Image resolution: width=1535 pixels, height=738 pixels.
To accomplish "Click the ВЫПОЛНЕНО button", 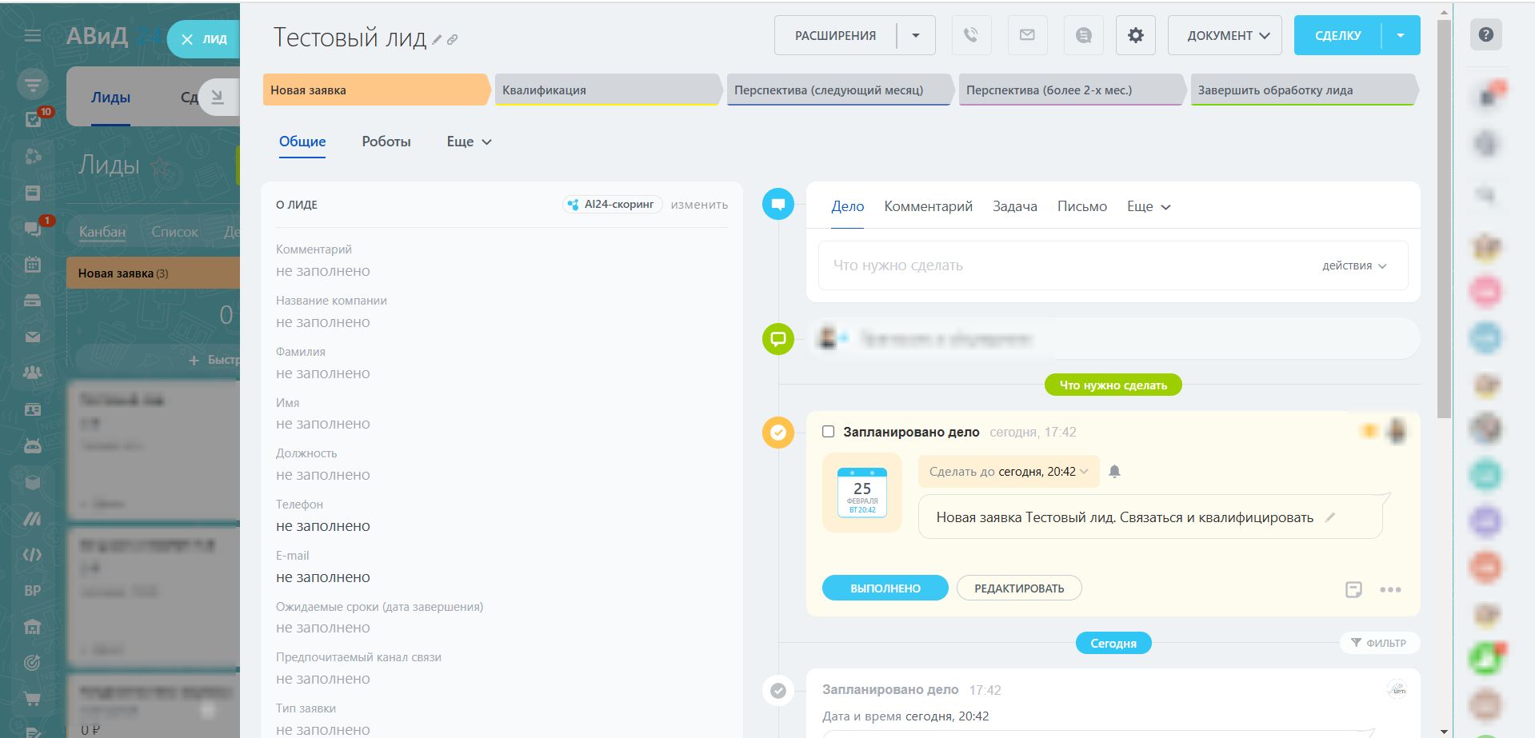I will (x=885, y=588).
